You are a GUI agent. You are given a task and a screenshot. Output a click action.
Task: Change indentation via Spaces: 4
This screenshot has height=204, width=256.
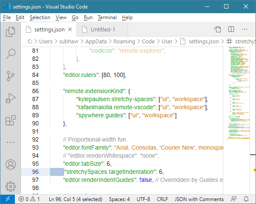119,199
